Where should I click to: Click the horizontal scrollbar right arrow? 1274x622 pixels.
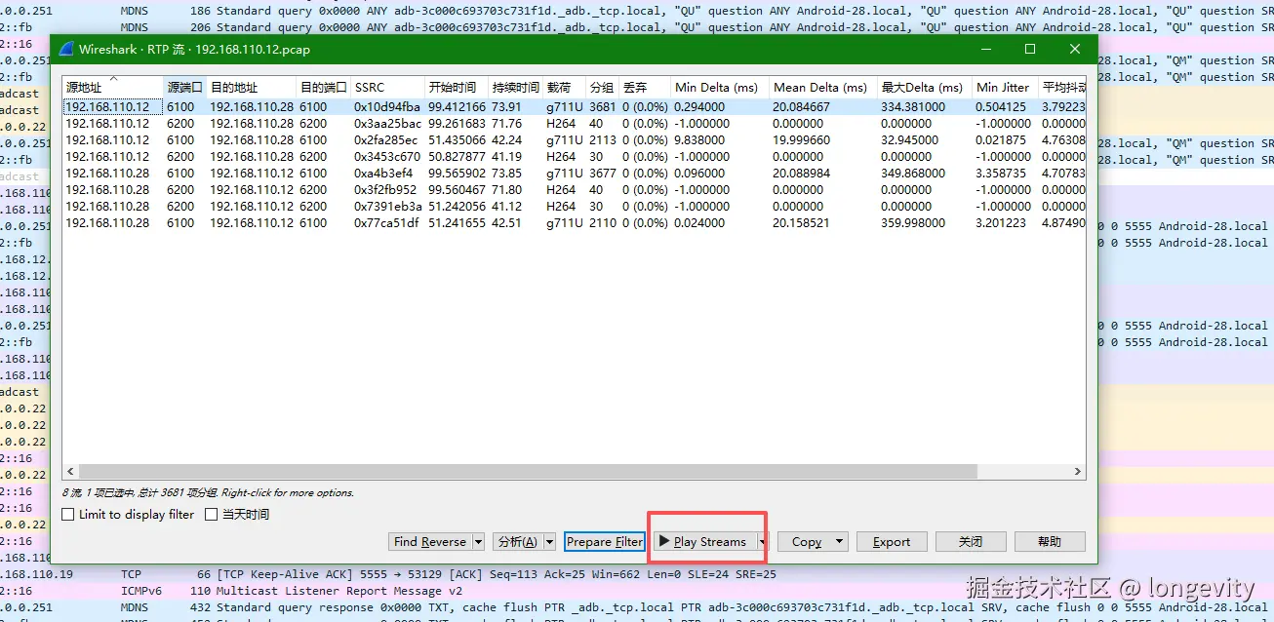click(1077, 472)
